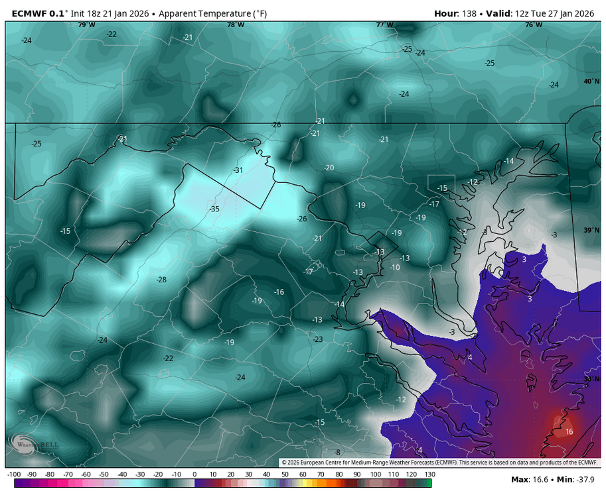The height and width of the screenshot is (497, 606).
Task: Click the -23 temperature value label
Action: (318, 339)
